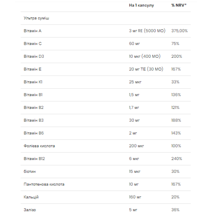This screenshot has height=212, width=212.
Task: Click the 'Вітамін E' row label
Action: pos(32,69)
